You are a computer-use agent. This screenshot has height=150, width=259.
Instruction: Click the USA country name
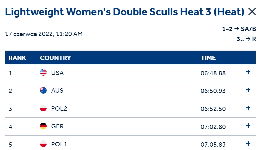[x=57, y=73]
